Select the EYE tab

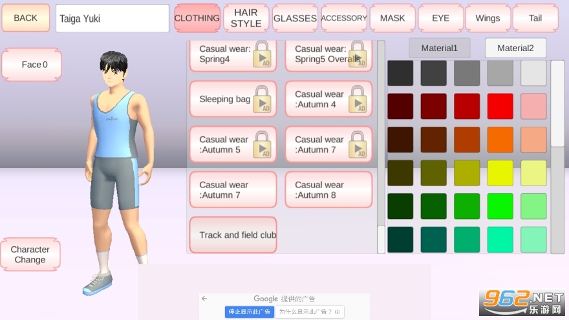tap(440, 18)
